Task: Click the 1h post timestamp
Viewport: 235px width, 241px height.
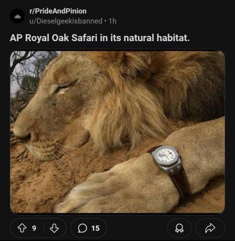Action: (112, 21)
